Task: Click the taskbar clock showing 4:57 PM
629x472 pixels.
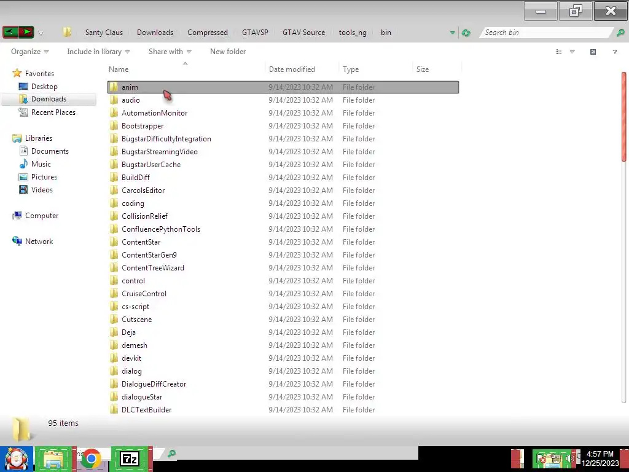Action: click(x=600, y=458)
